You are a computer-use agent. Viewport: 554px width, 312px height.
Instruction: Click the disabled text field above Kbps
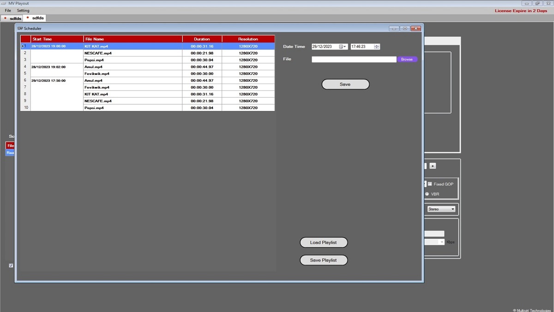coord(434,234)
